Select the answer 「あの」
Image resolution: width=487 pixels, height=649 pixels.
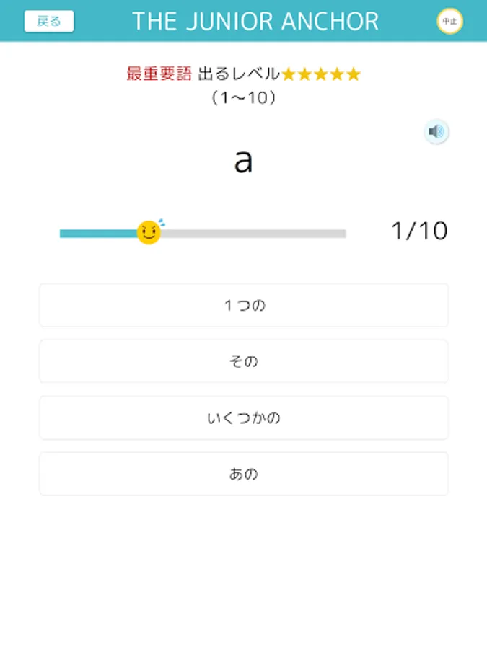point(244,474)
